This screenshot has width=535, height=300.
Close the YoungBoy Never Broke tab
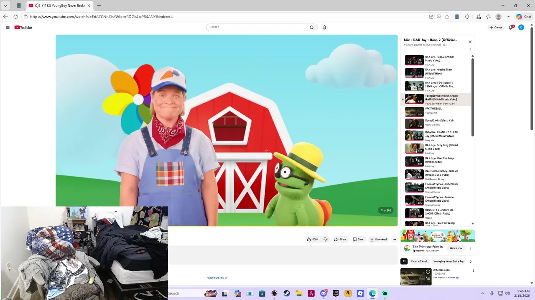click(89, 5)
